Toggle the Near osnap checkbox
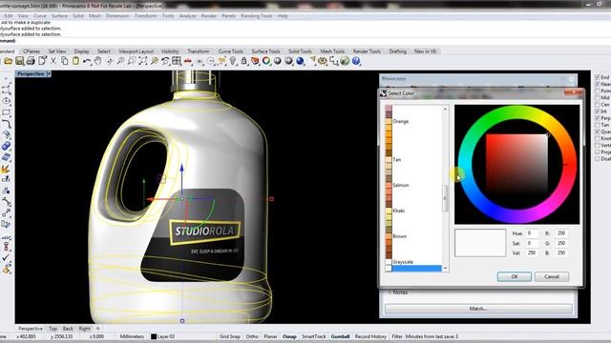 click(598, 84)
